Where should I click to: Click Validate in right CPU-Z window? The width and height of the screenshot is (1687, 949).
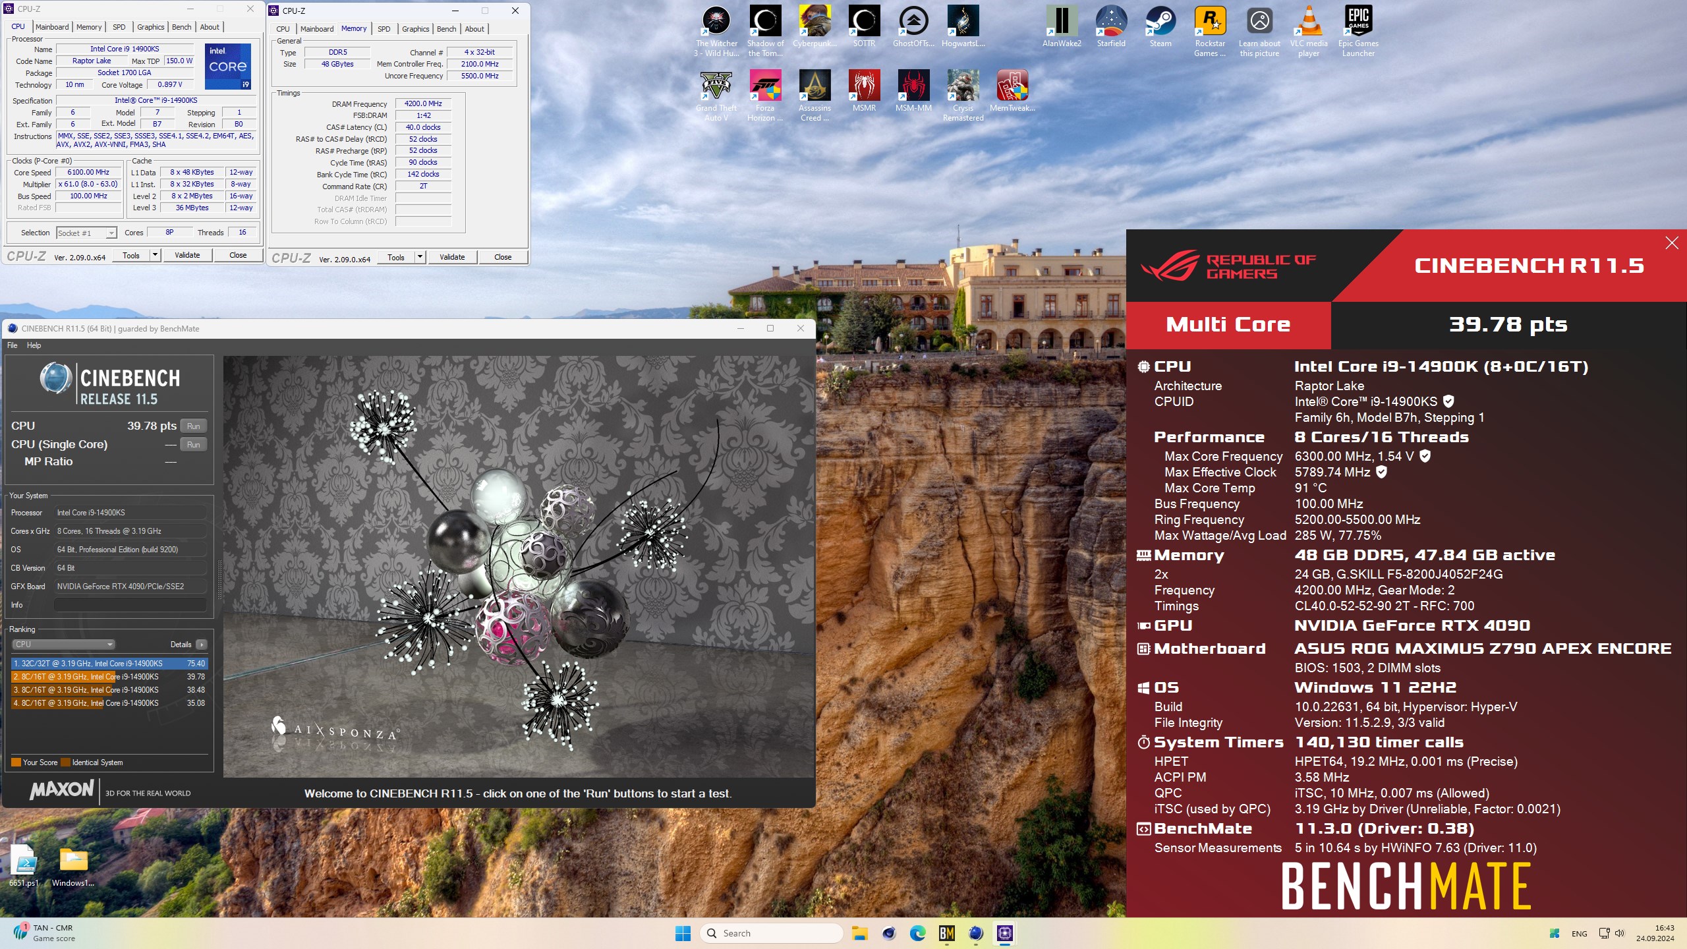pos(452,257)
